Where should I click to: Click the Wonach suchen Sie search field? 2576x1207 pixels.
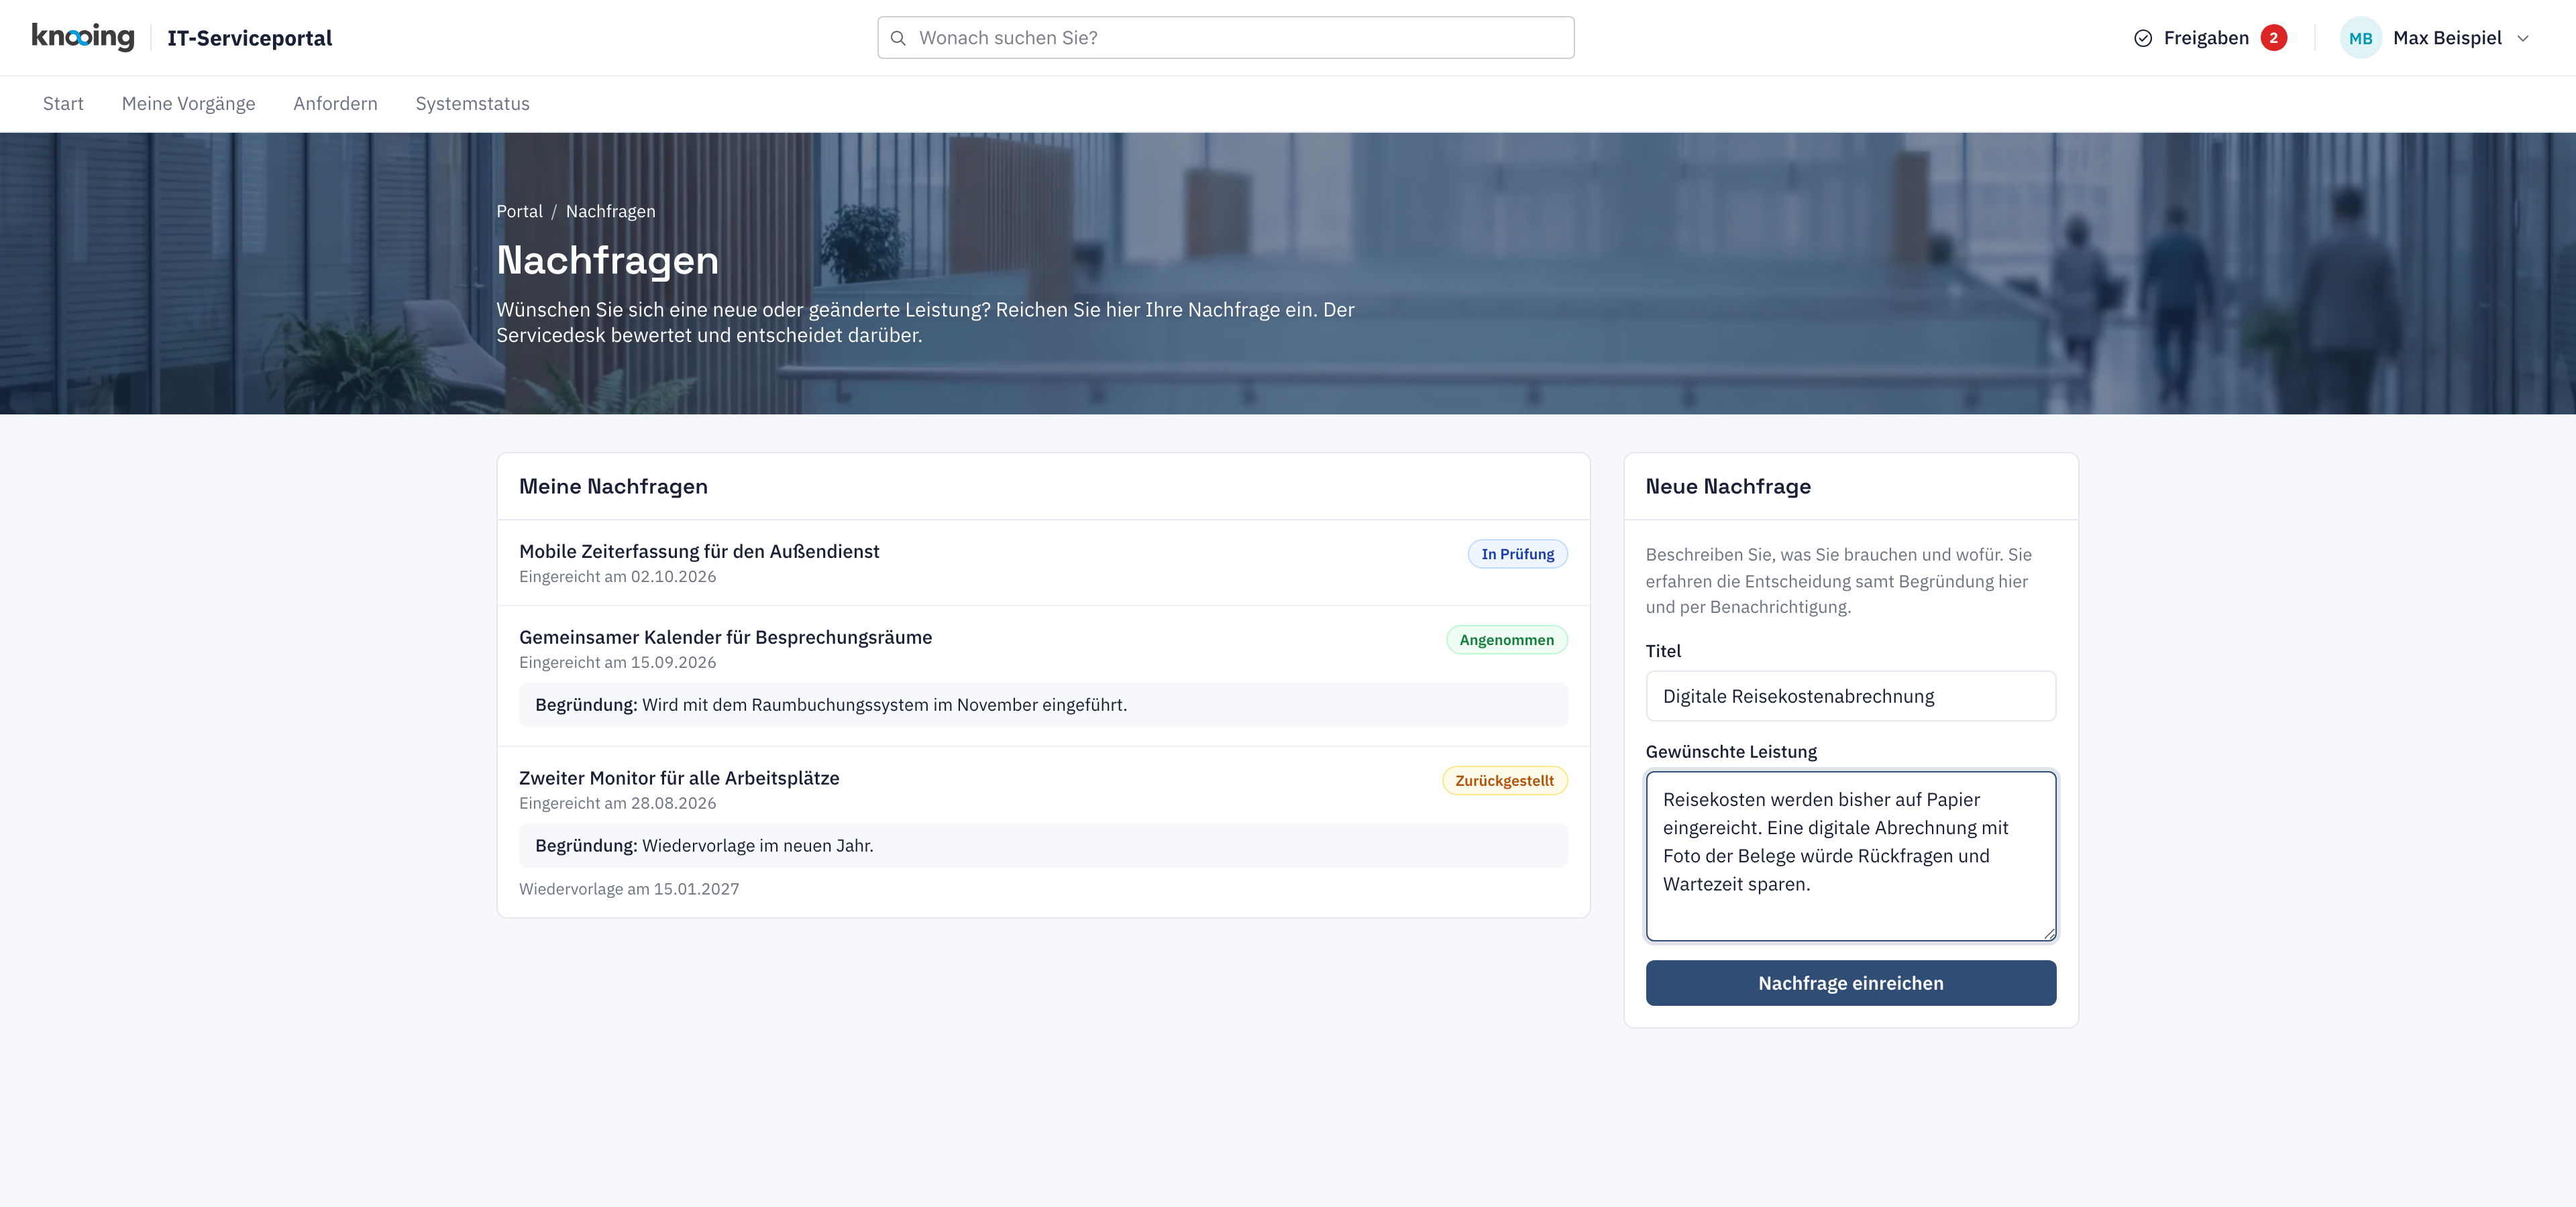1226,38
